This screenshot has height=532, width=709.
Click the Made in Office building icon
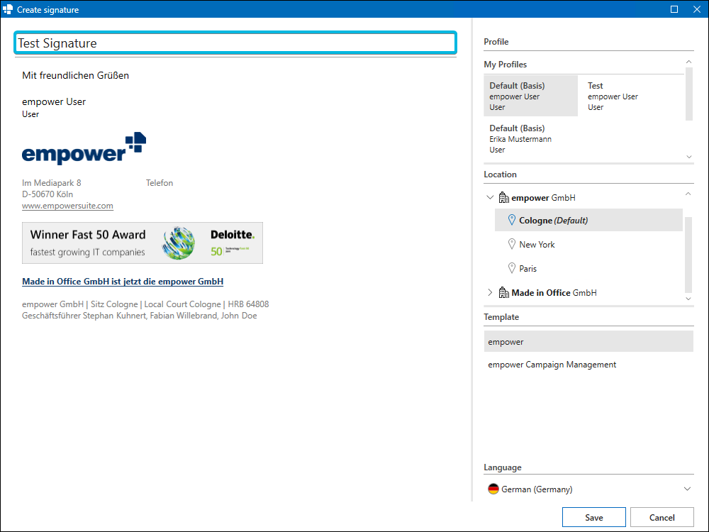coord(503,293)
